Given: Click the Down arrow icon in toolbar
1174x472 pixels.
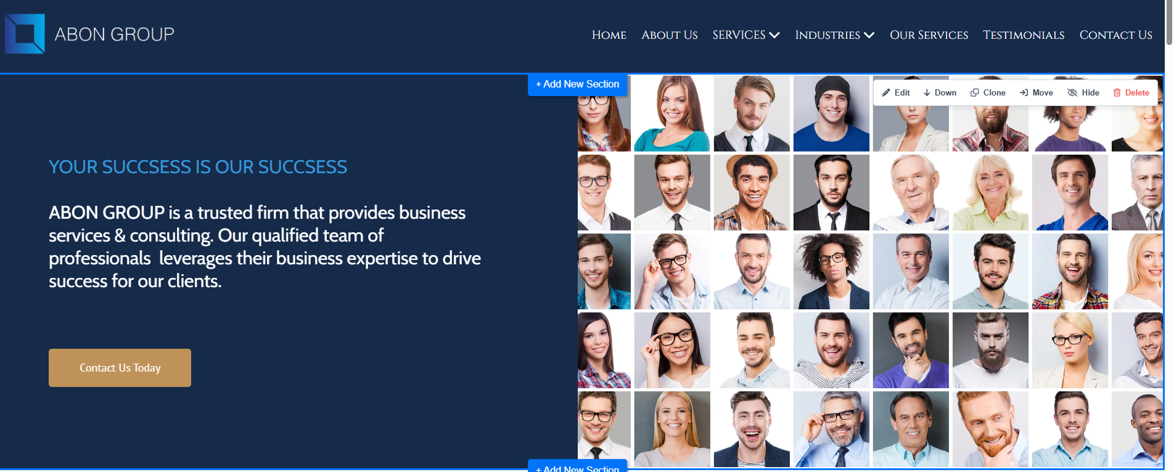Looking at the screenshot, I should (927, 93).
